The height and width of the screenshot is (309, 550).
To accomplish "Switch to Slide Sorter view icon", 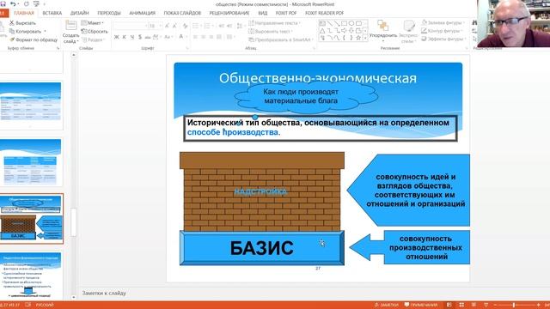I will pyautogui.click(x=461, y=305).
